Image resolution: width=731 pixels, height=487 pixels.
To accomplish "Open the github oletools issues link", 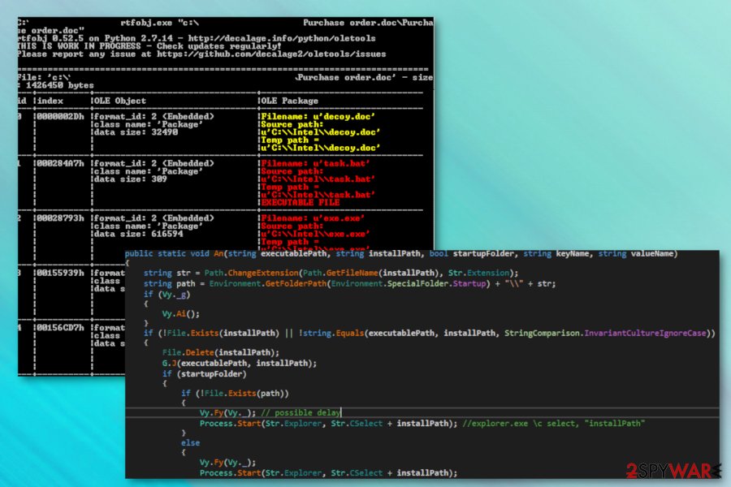I will point(271,54).
